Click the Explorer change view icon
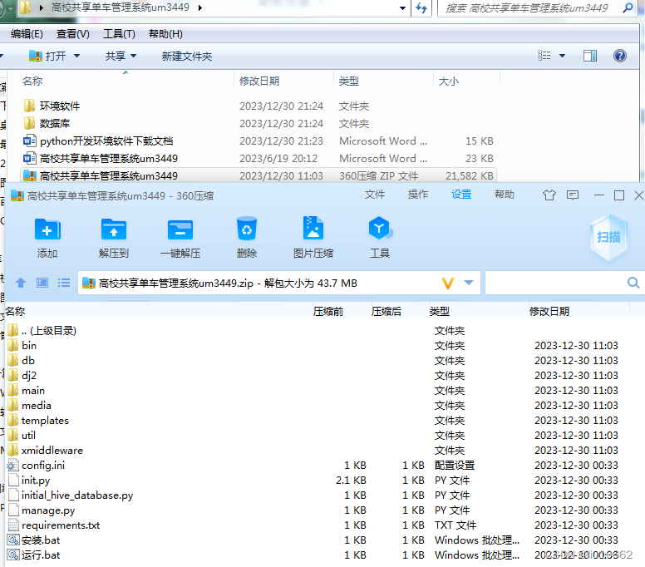The width and height of the screenshot is (645, 567). pos(544,56)
